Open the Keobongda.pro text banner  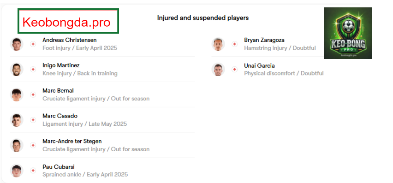tap(68, 21)
